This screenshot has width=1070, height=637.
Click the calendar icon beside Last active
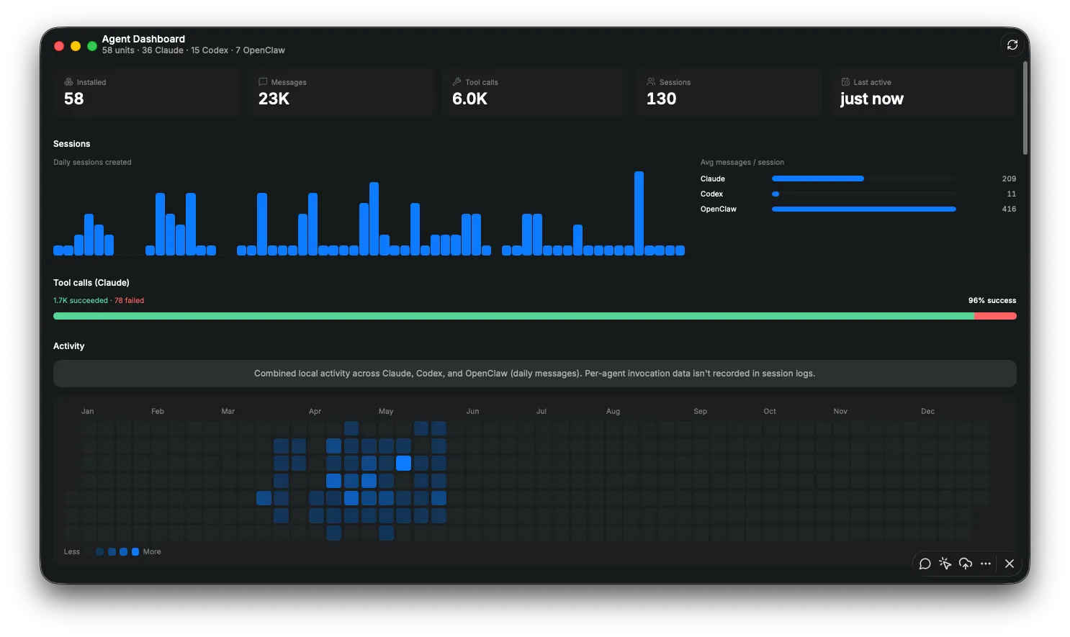tap(845, 82)
